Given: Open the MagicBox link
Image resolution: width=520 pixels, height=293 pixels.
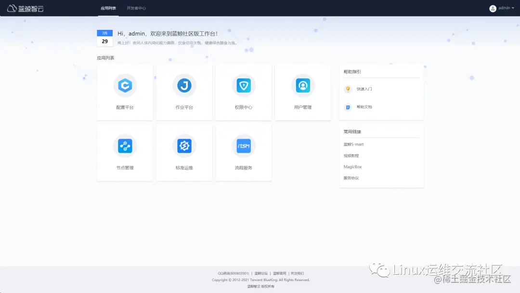Looking at the screenshot, I should pyautogui.click(x=353, y=167).
